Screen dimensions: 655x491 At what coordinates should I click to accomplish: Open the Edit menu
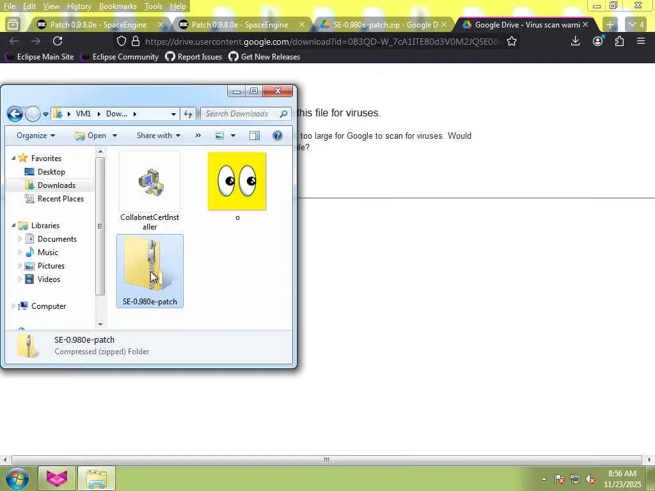(x=29, y=6)
